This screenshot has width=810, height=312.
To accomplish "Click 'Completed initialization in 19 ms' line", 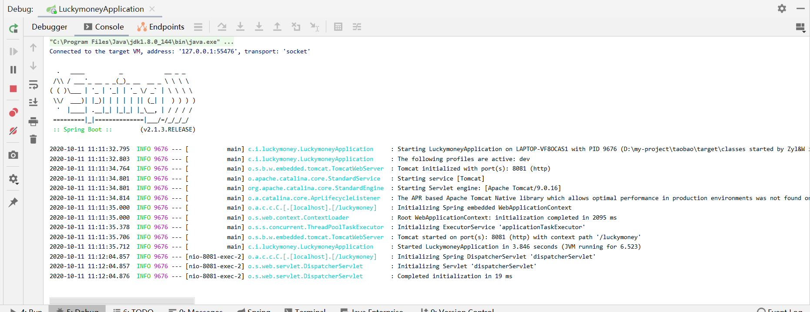I will [x=455, y=276].
